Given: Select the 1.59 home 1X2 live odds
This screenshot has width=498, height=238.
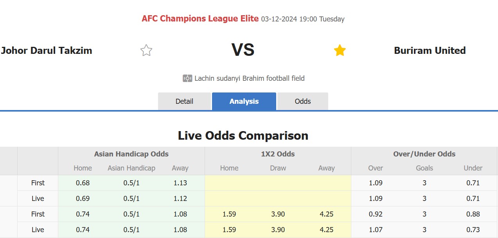Looking at the screenshot, I should click(229, 230).
